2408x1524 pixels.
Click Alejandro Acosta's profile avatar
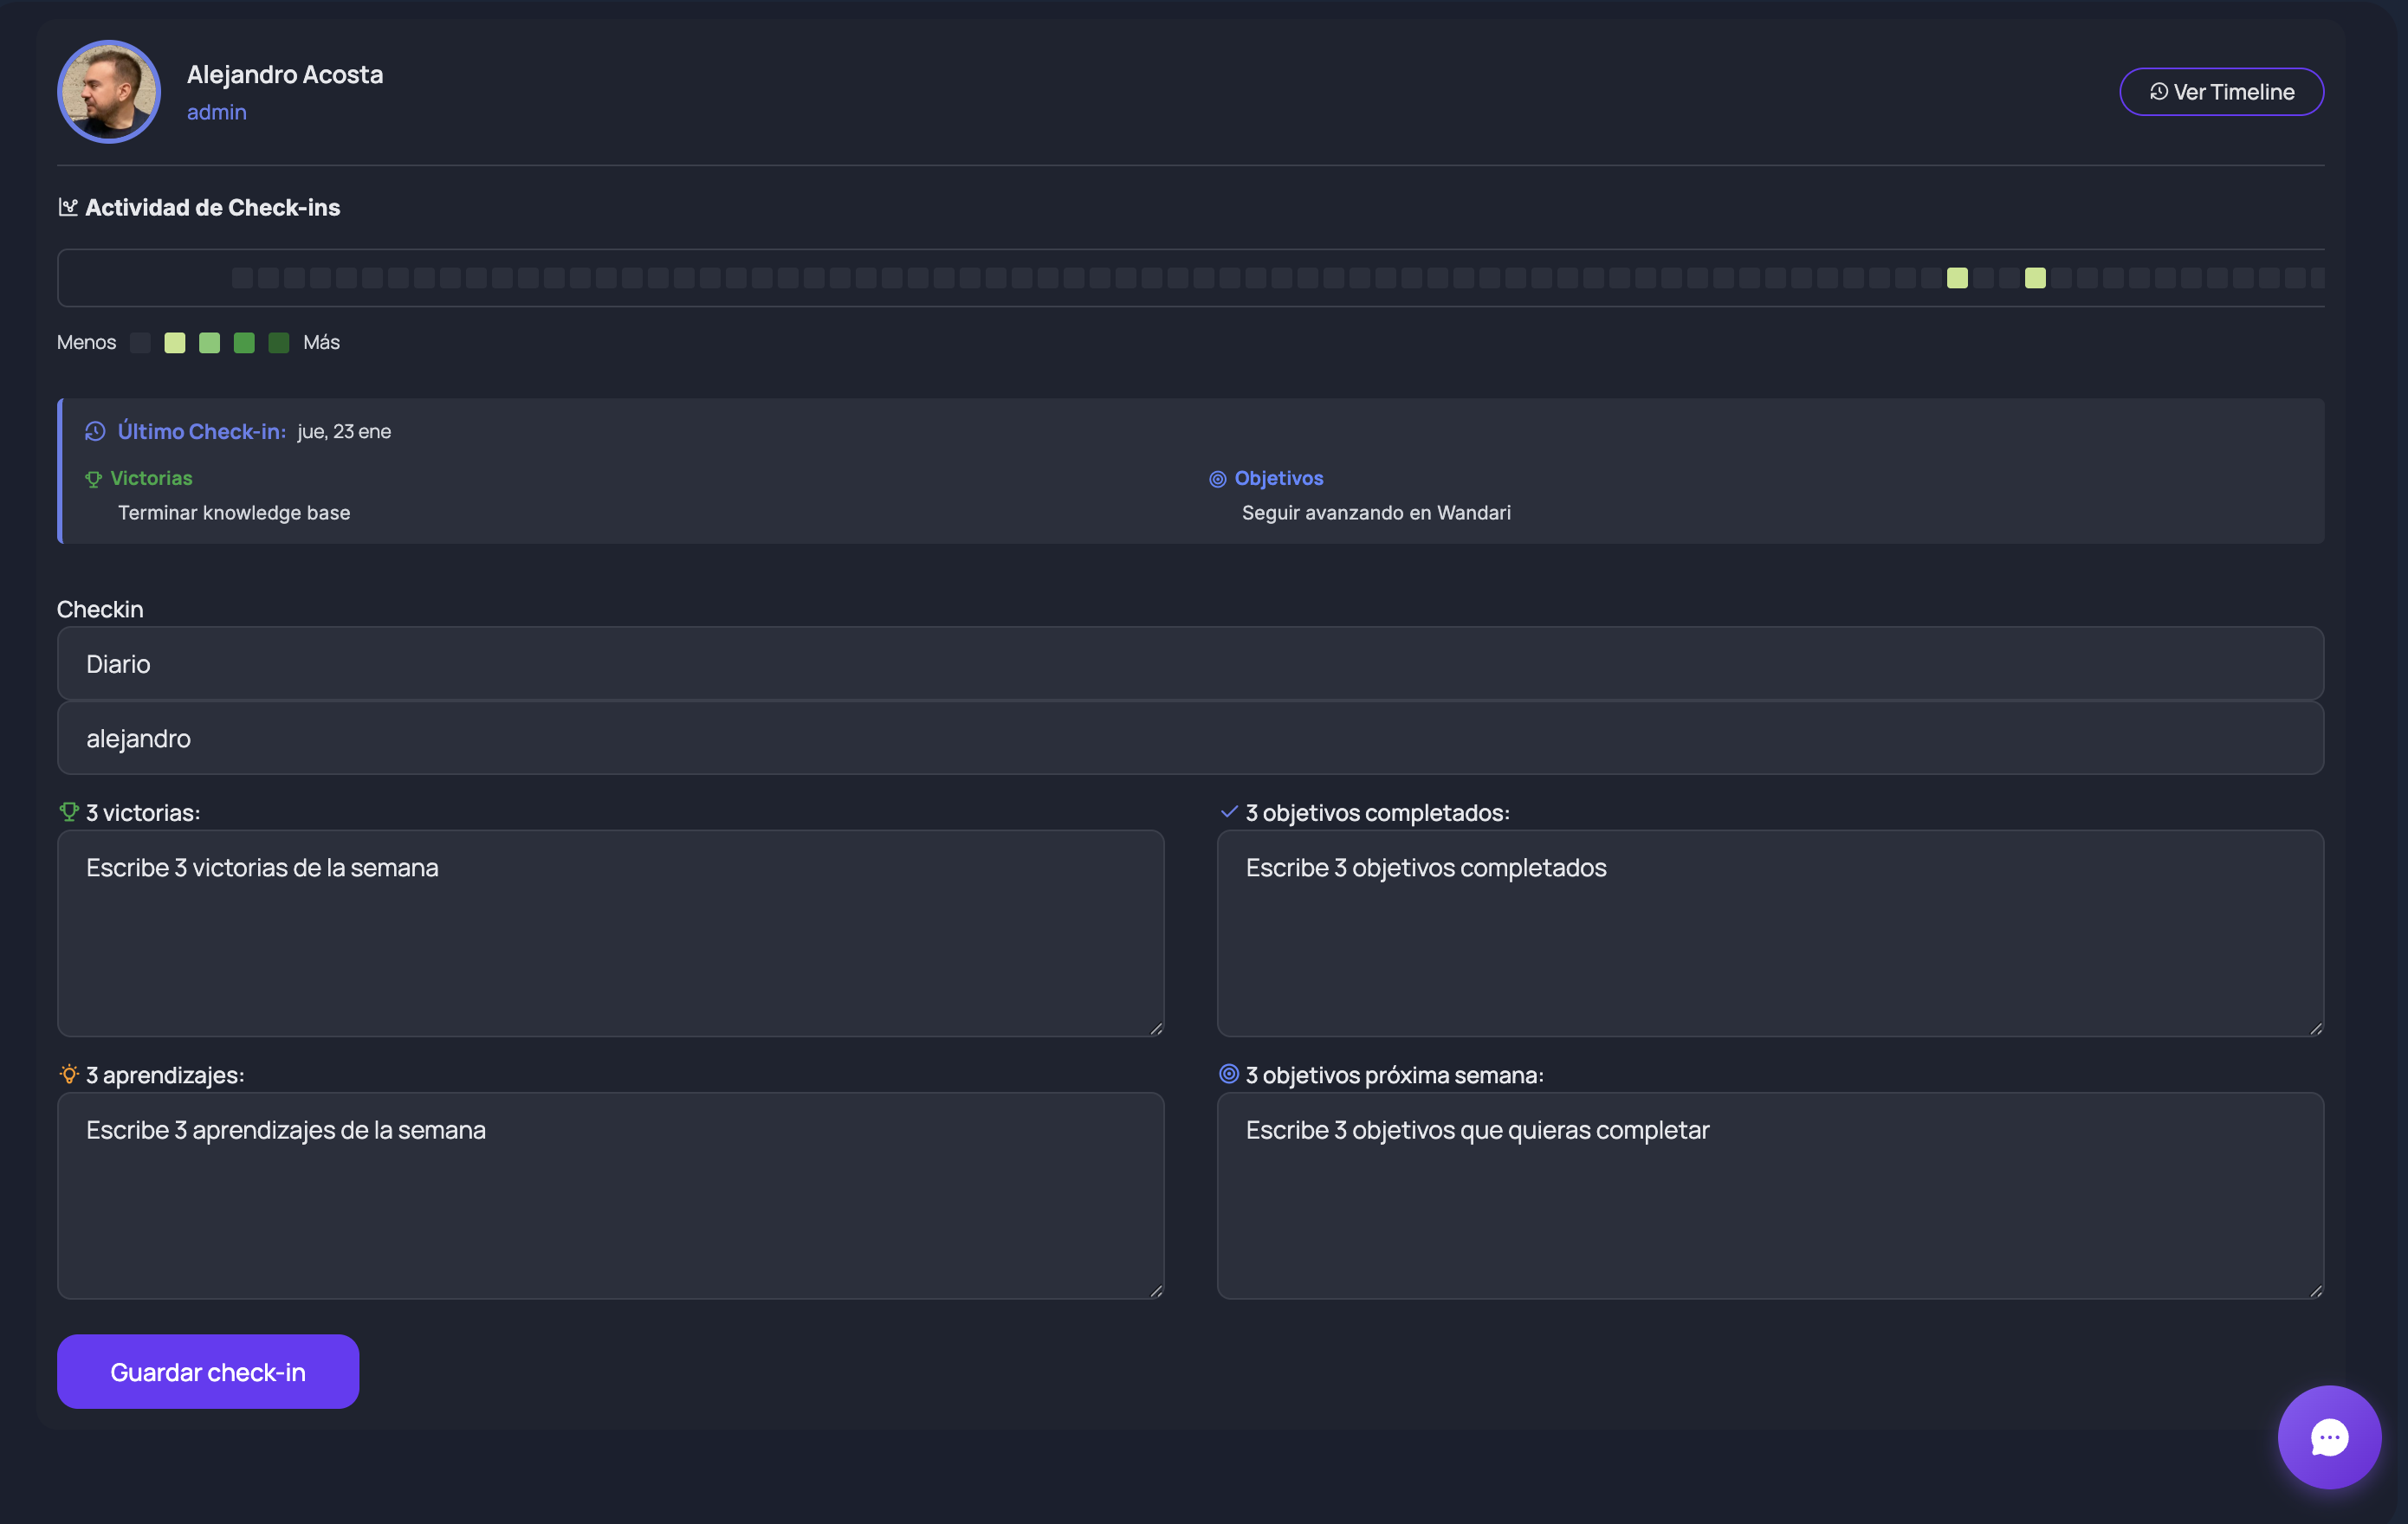109,92
